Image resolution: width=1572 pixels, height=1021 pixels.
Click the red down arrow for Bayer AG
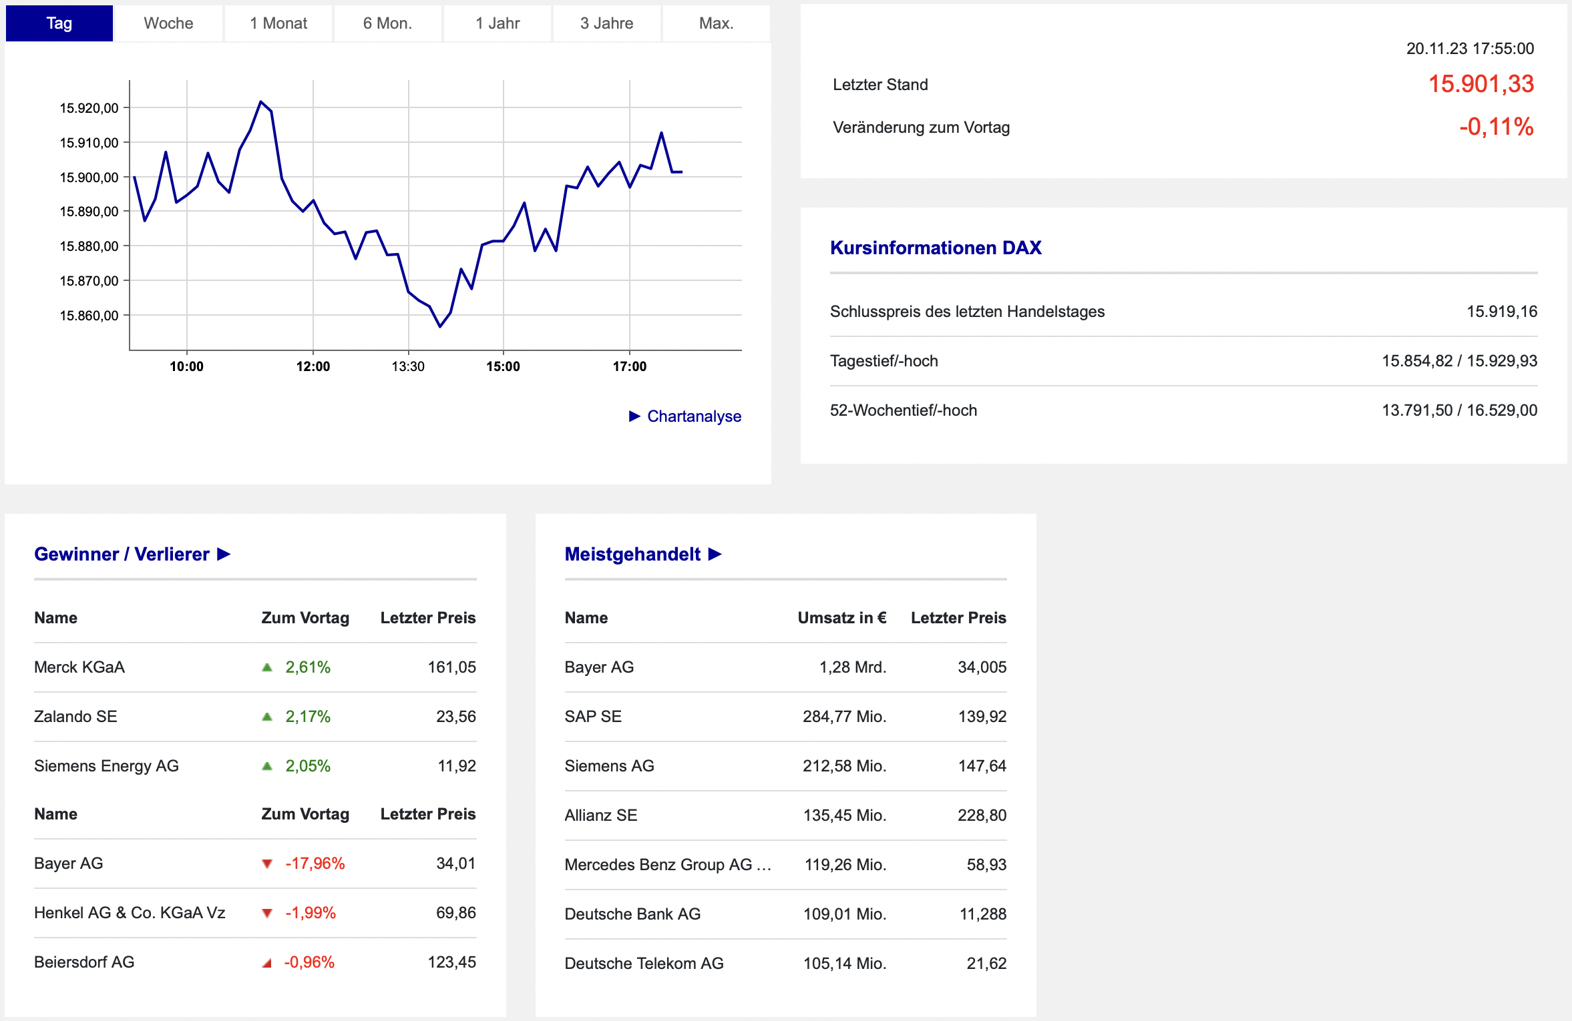267,864
